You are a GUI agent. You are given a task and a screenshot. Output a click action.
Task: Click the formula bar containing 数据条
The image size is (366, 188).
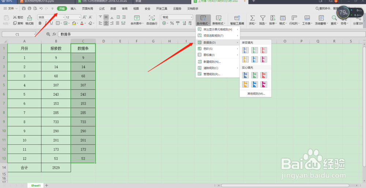coord(212,34)
